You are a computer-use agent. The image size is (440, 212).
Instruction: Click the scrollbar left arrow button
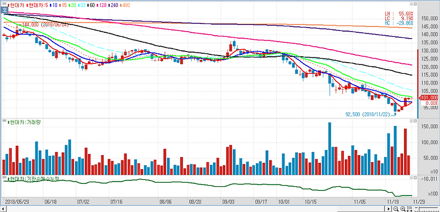4,208
